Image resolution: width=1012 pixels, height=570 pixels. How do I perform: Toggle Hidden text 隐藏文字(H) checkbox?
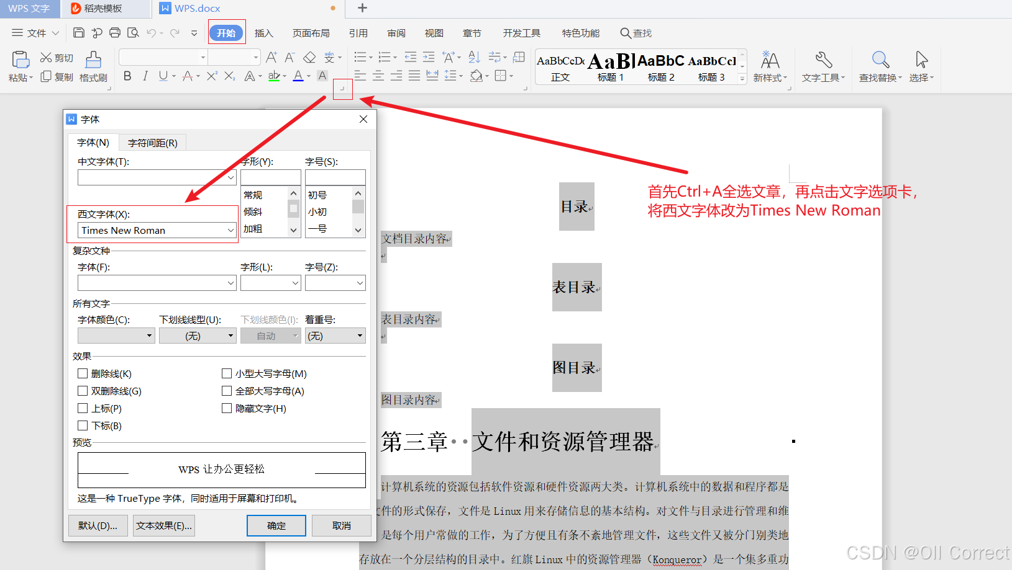point(227,408)
